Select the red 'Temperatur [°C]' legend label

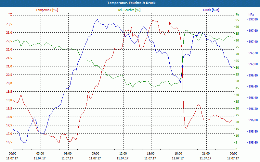click(x=47, y=10)
